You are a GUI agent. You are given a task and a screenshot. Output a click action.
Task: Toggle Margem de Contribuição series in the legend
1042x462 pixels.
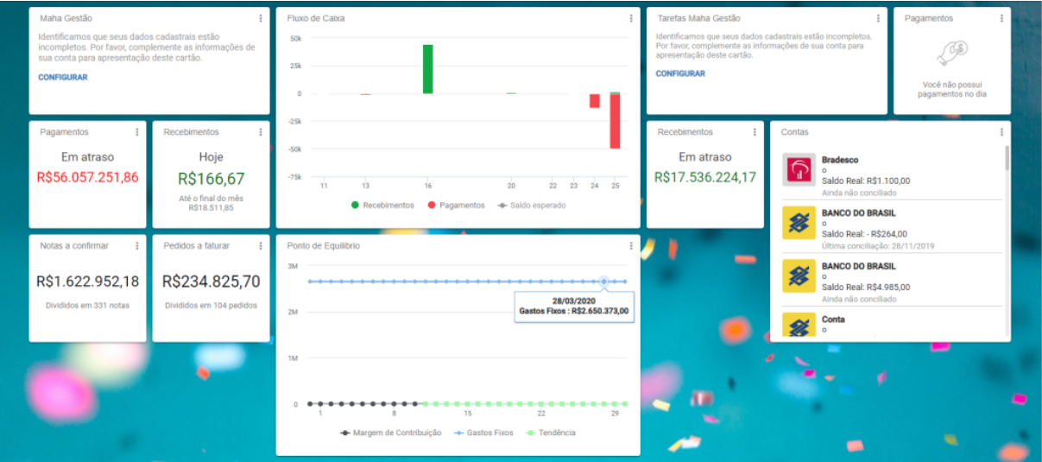(391, 433)
